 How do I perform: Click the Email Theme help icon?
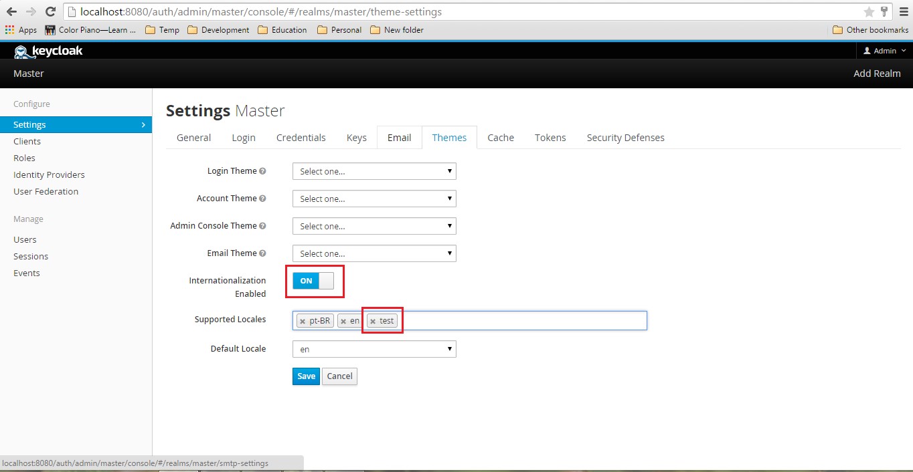[262, 253]
